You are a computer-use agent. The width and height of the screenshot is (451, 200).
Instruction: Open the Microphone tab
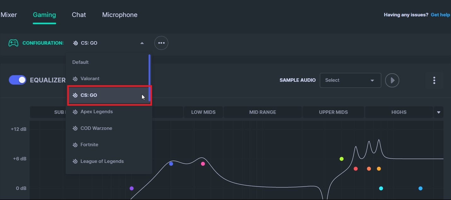[120, 15]
